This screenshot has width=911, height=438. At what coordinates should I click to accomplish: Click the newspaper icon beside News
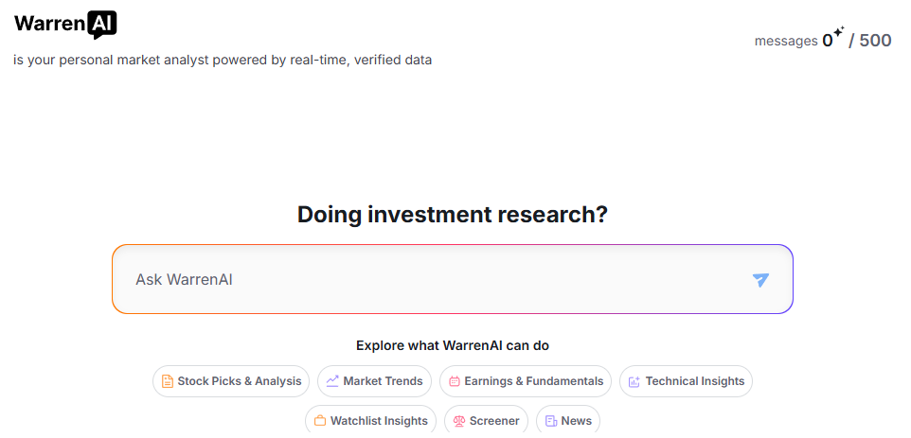pyautogui.click(x=551, y=421)
